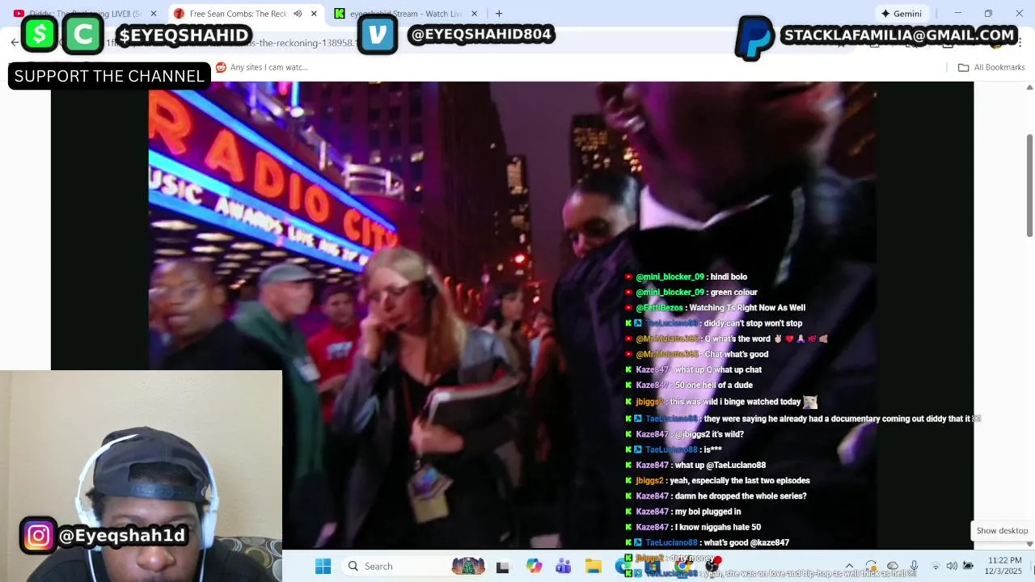This screenshot has width=1035, height=582.
Task: Open the All Bookmarks folder
Action: (991, 67)
